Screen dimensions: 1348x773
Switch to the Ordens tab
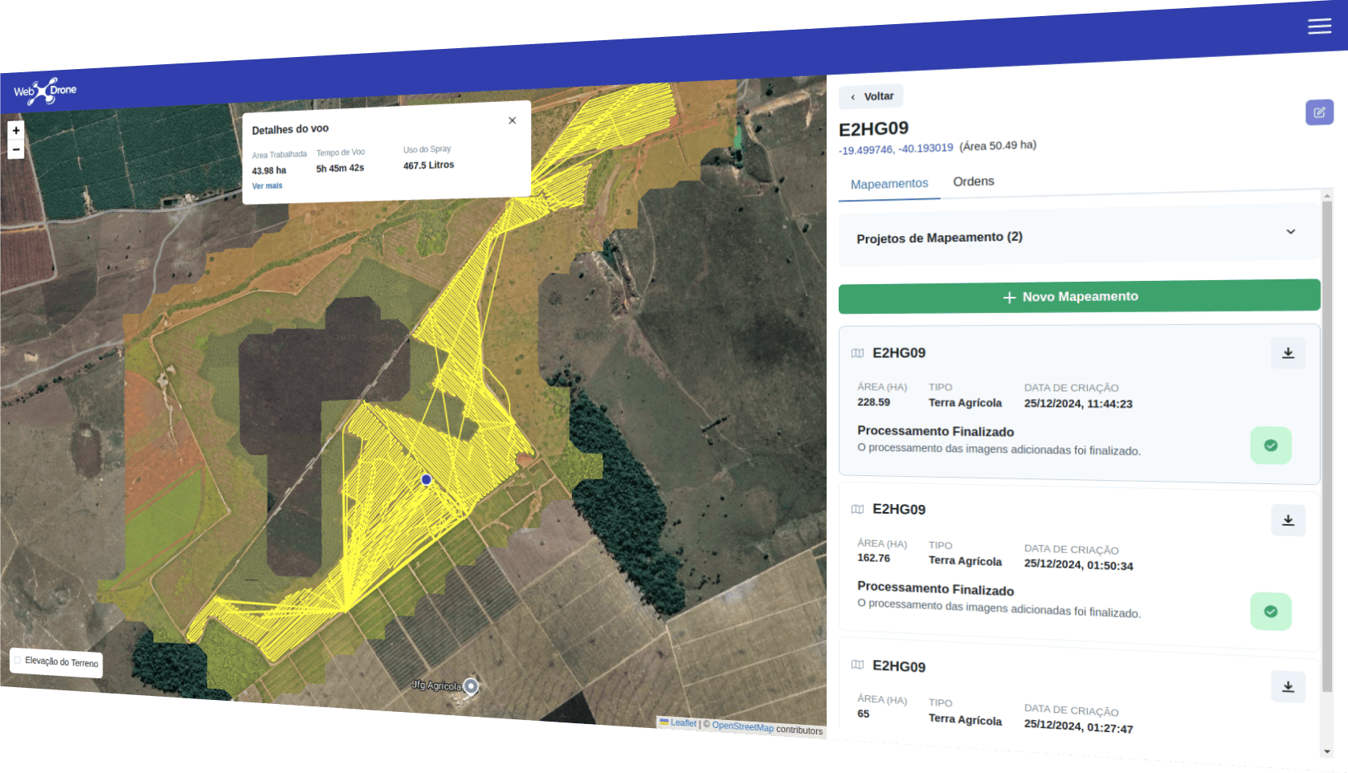pos(974,181)
